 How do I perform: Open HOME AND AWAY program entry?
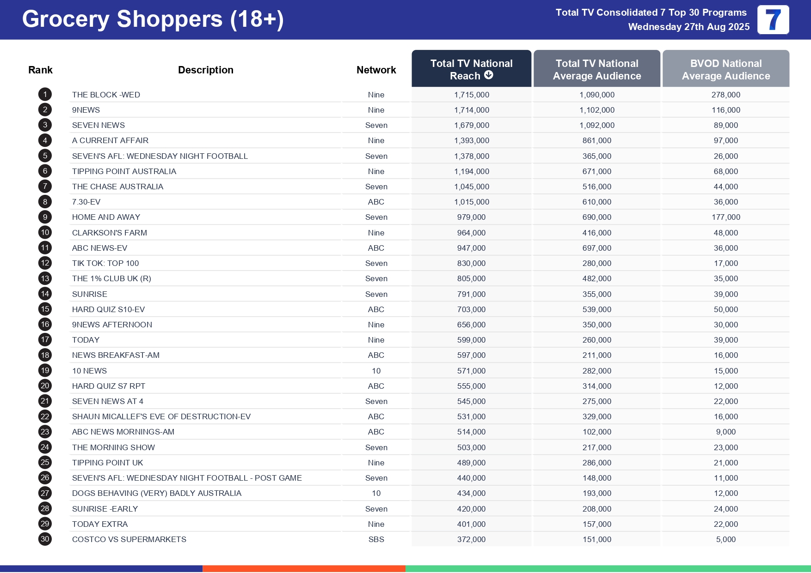point(106,217)
